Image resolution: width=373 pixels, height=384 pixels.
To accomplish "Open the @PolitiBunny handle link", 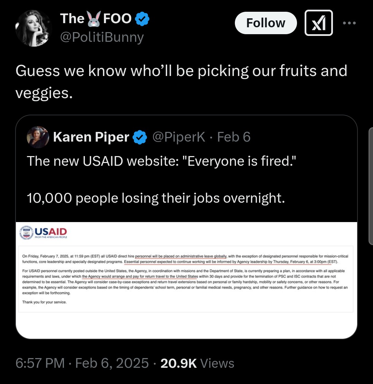I will 102,37.
